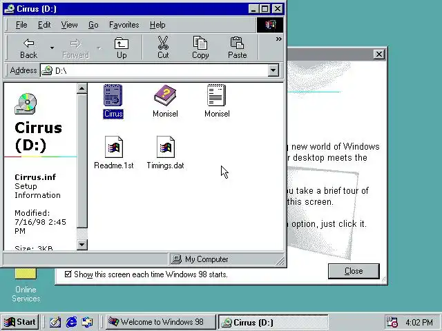
Task: Expand the toolbar overflow chevron
Action: pos(279,39)
